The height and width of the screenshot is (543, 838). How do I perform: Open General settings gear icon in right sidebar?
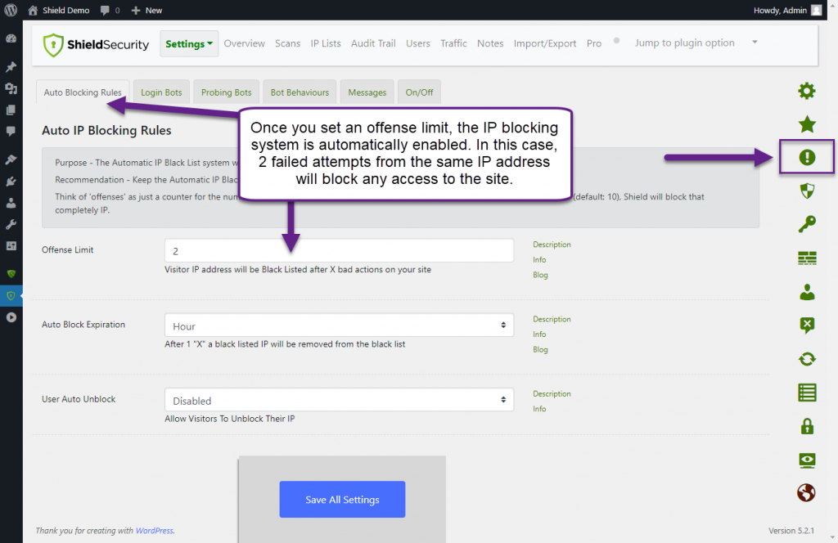click(x=806, y=91)
